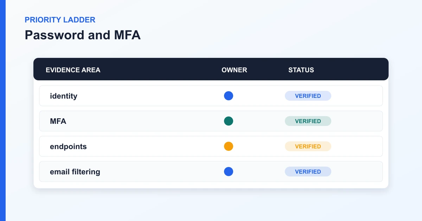
Task: Click the 'identity' row label
Action: pyautogui.click(x=64, y=96)
